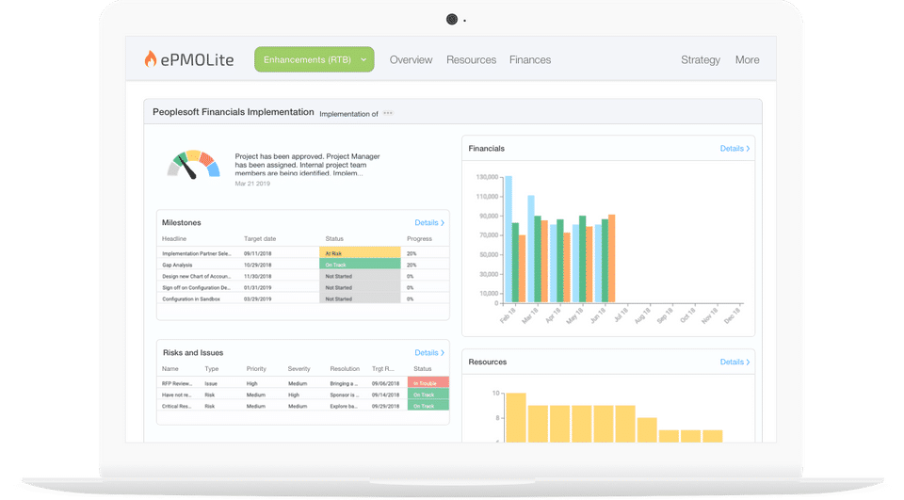904x500 pixels.
Task: Open Risks and Issues Details link
Action: (x=429, y=352)
